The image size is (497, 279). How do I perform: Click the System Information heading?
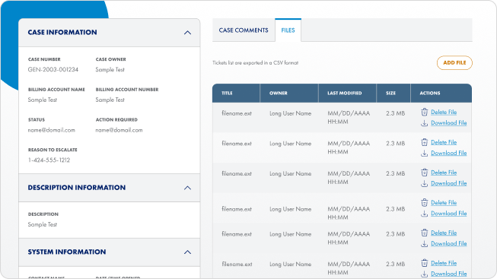[x=67, y=252]
